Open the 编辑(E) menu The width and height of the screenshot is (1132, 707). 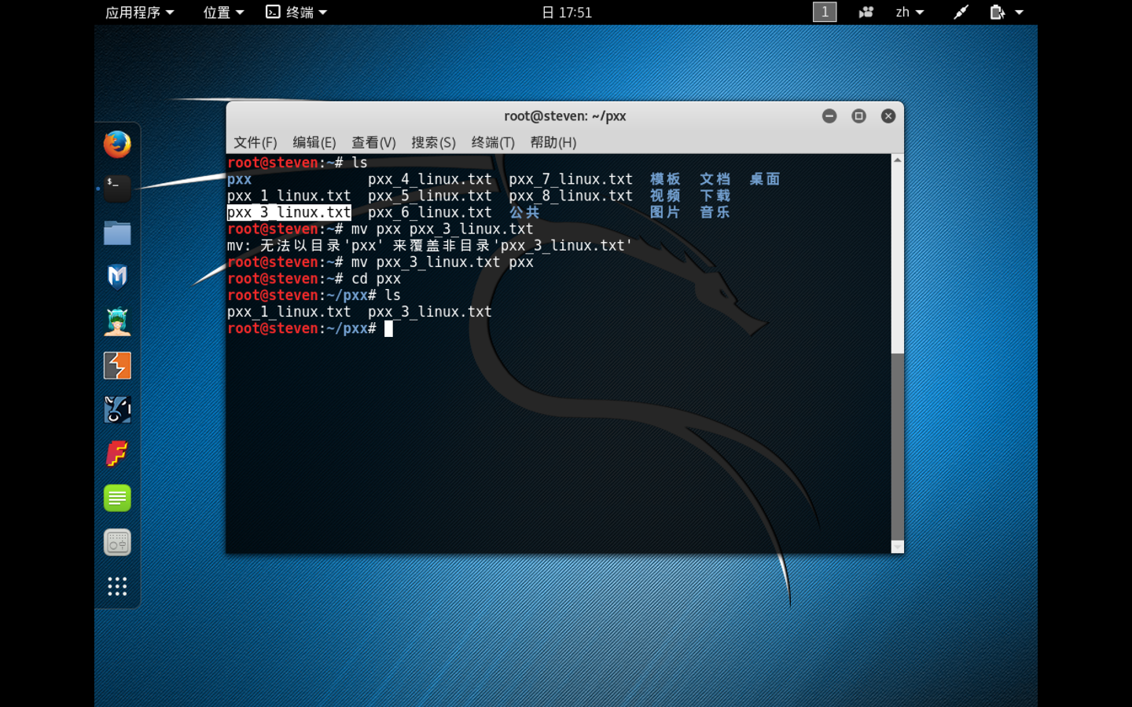314,142
